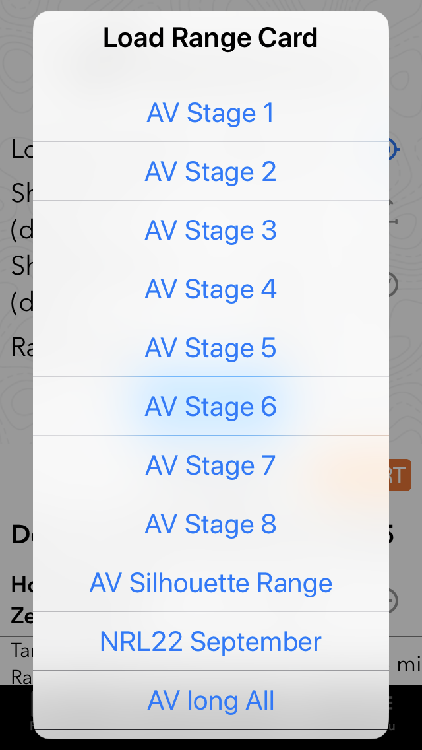Select the highlighted AV Stage 6
This screenshot has width=422, height=750.
(x=211, y=406)
